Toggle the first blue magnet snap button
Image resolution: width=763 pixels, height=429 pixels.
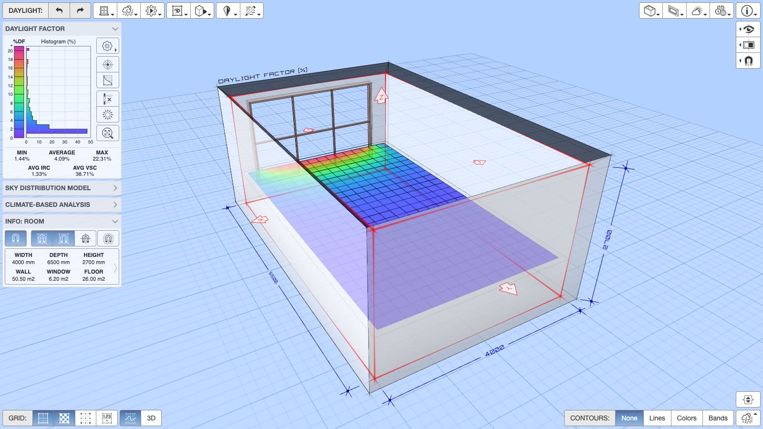[x=15, y=238]
